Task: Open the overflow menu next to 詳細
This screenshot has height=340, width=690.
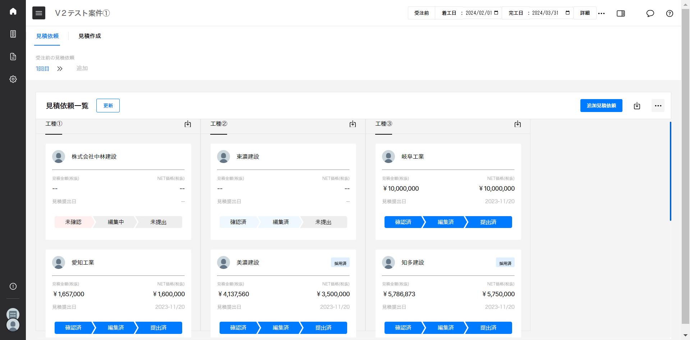Action: tap(602, 13)
